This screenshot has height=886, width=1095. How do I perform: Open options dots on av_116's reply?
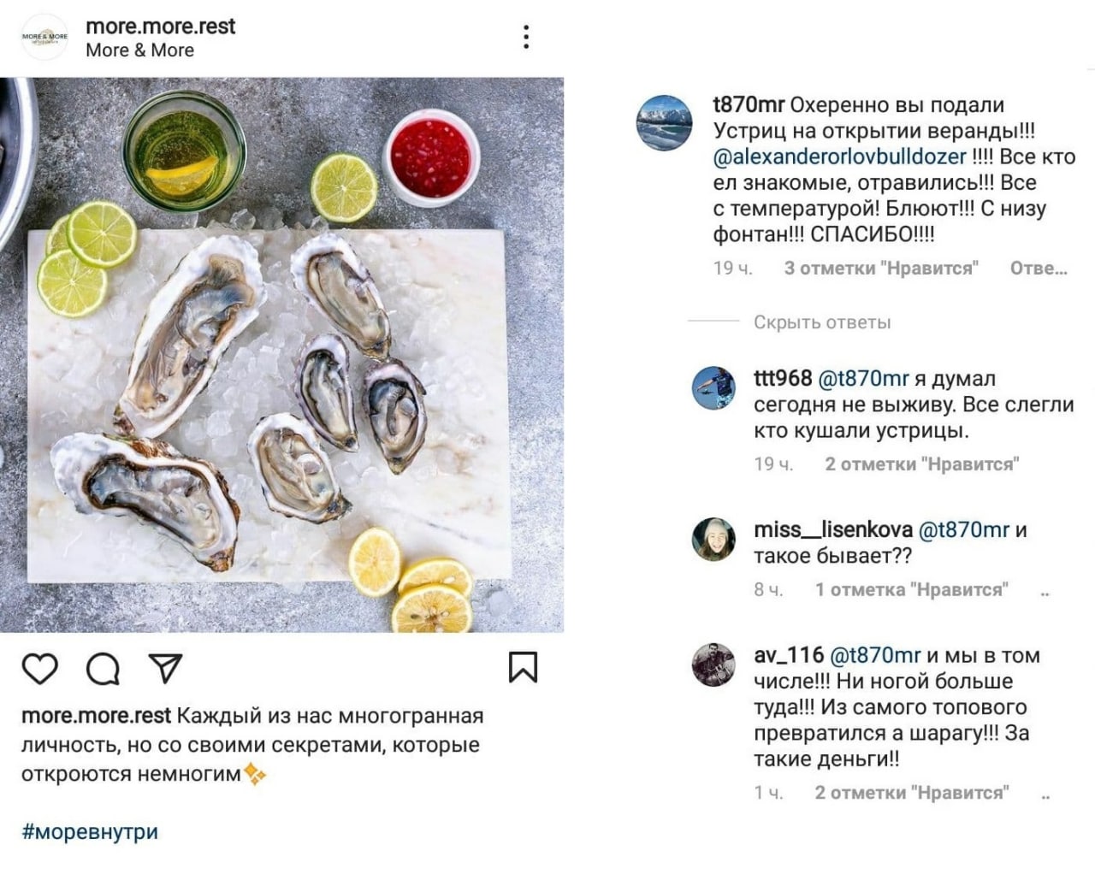pyautogui.click(x=1045, y=794)
